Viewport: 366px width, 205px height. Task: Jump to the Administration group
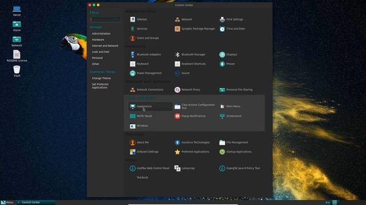click(101, 34)
